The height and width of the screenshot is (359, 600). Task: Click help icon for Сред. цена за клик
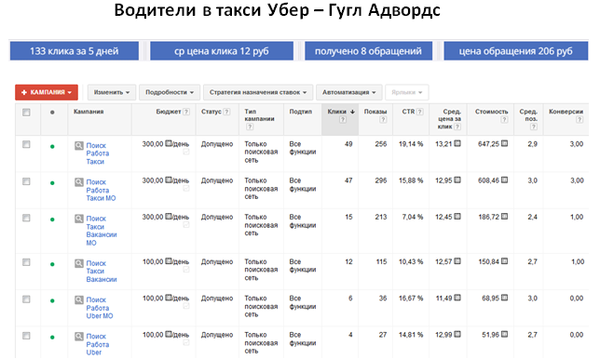457,126
